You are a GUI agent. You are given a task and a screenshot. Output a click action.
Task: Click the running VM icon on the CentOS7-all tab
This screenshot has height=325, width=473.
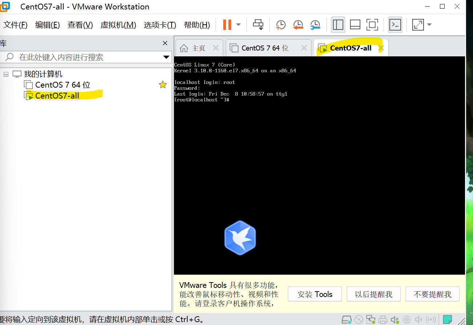coord(322,48)
